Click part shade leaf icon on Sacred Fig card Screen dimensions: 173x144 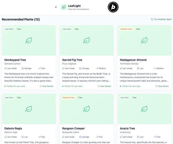point(63,68)
